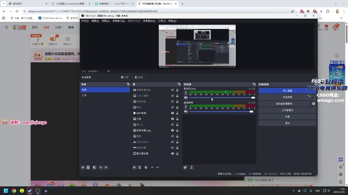Toggle the lock on 万泰 source
Image resolution: width=348 pixels, height=195 pixels.
click(x=177, y=119)
